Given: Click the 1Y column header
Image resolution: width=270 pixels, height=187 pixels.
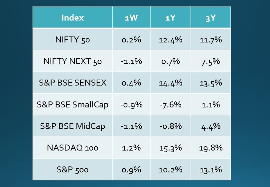Looking at the screenshot, I should click(171, 18).
